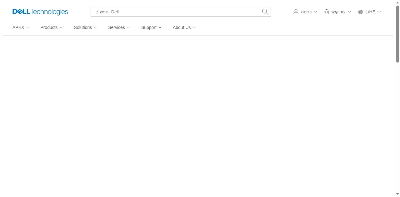
Task: Open the צור קשר contact dropdown
Action: click(338, 12)
